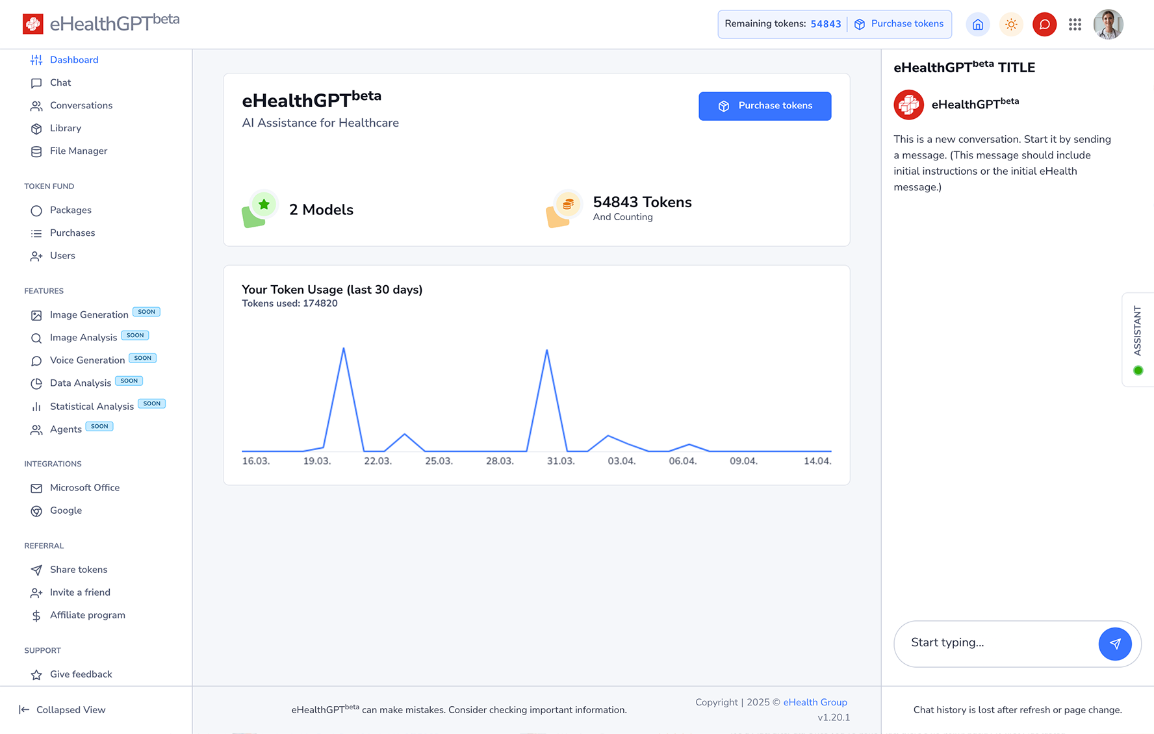Go to Conversations in sidebar
This screenshot has height=734, width=1154.
coord(81,105)
